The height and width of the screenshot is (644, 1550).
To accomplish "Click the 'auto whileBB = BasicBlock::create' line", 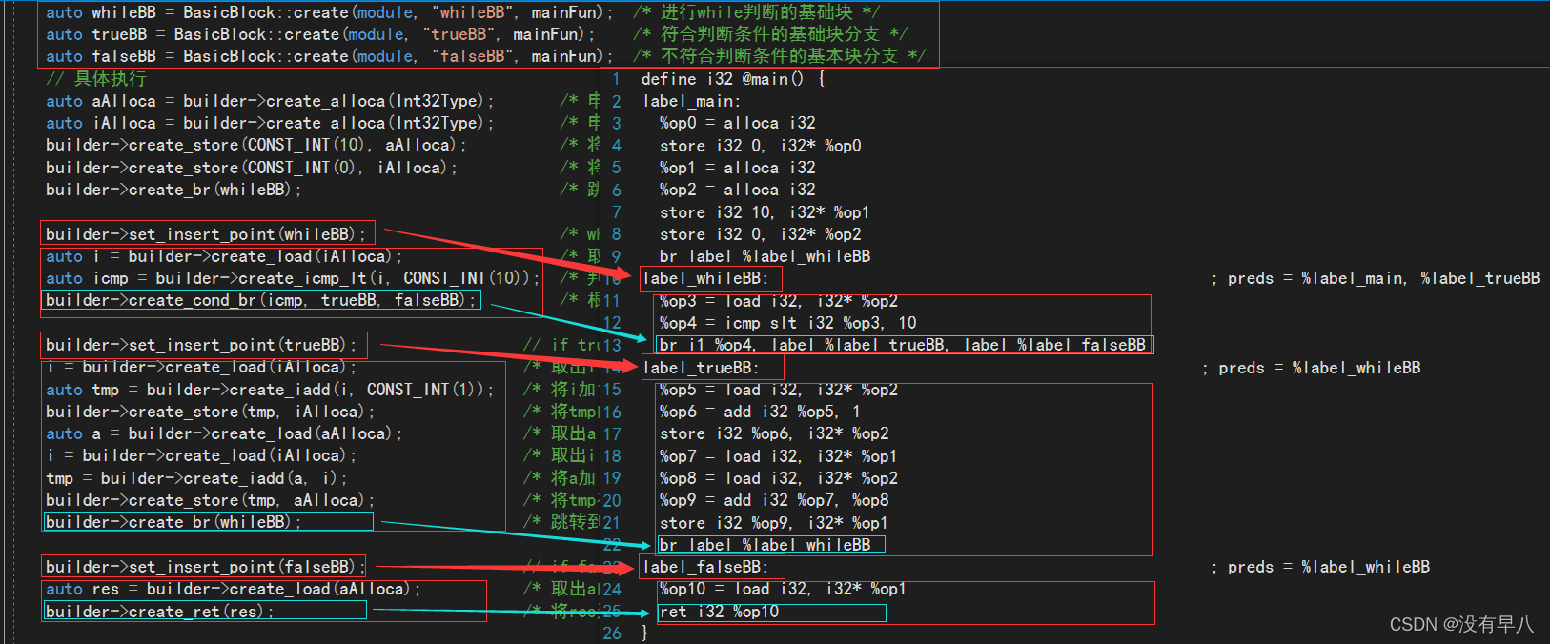I will [x=329, y=12].
